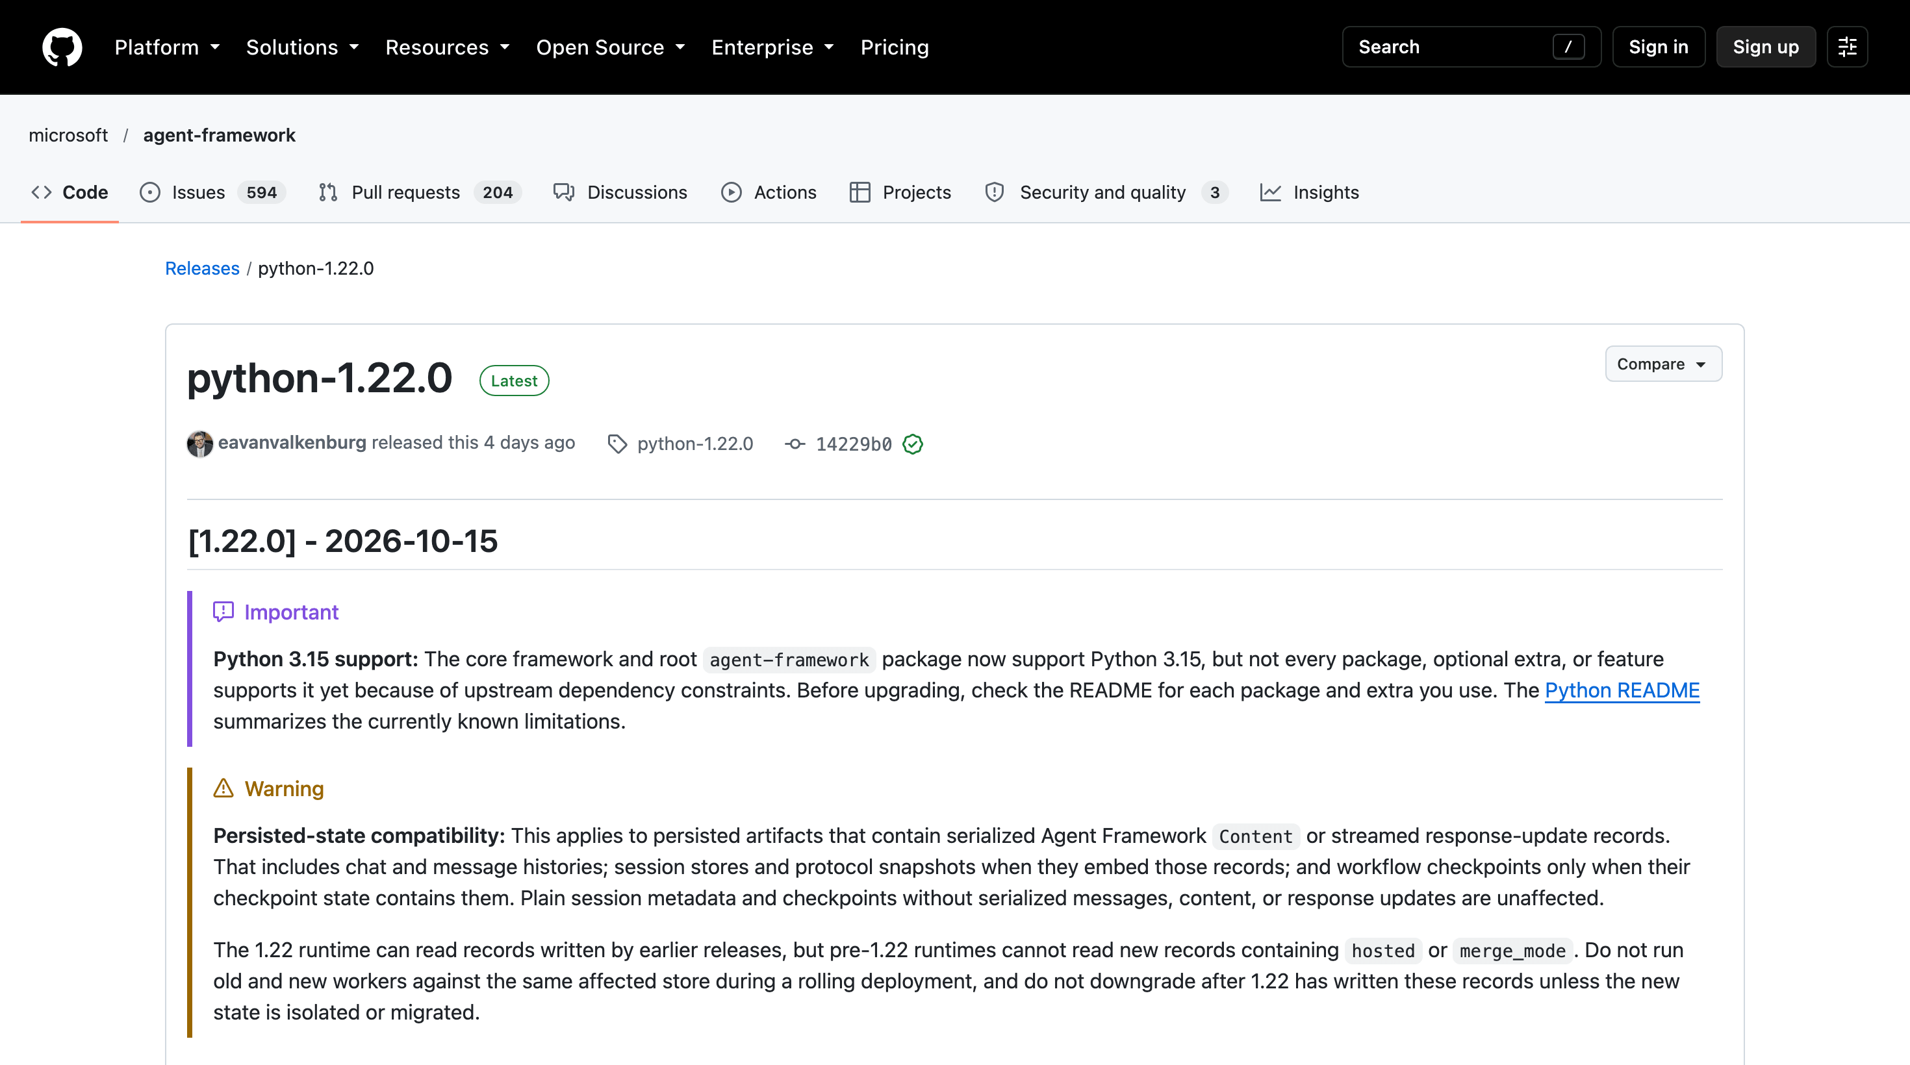This screenshot has height=1065, width=1910.
Task: Switch to the Code tab
Action: coord(70,193)
